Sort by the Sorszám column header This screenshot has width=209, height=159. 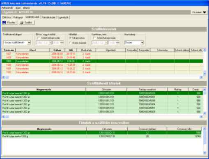pyautogui.click(x=9, y=50)
